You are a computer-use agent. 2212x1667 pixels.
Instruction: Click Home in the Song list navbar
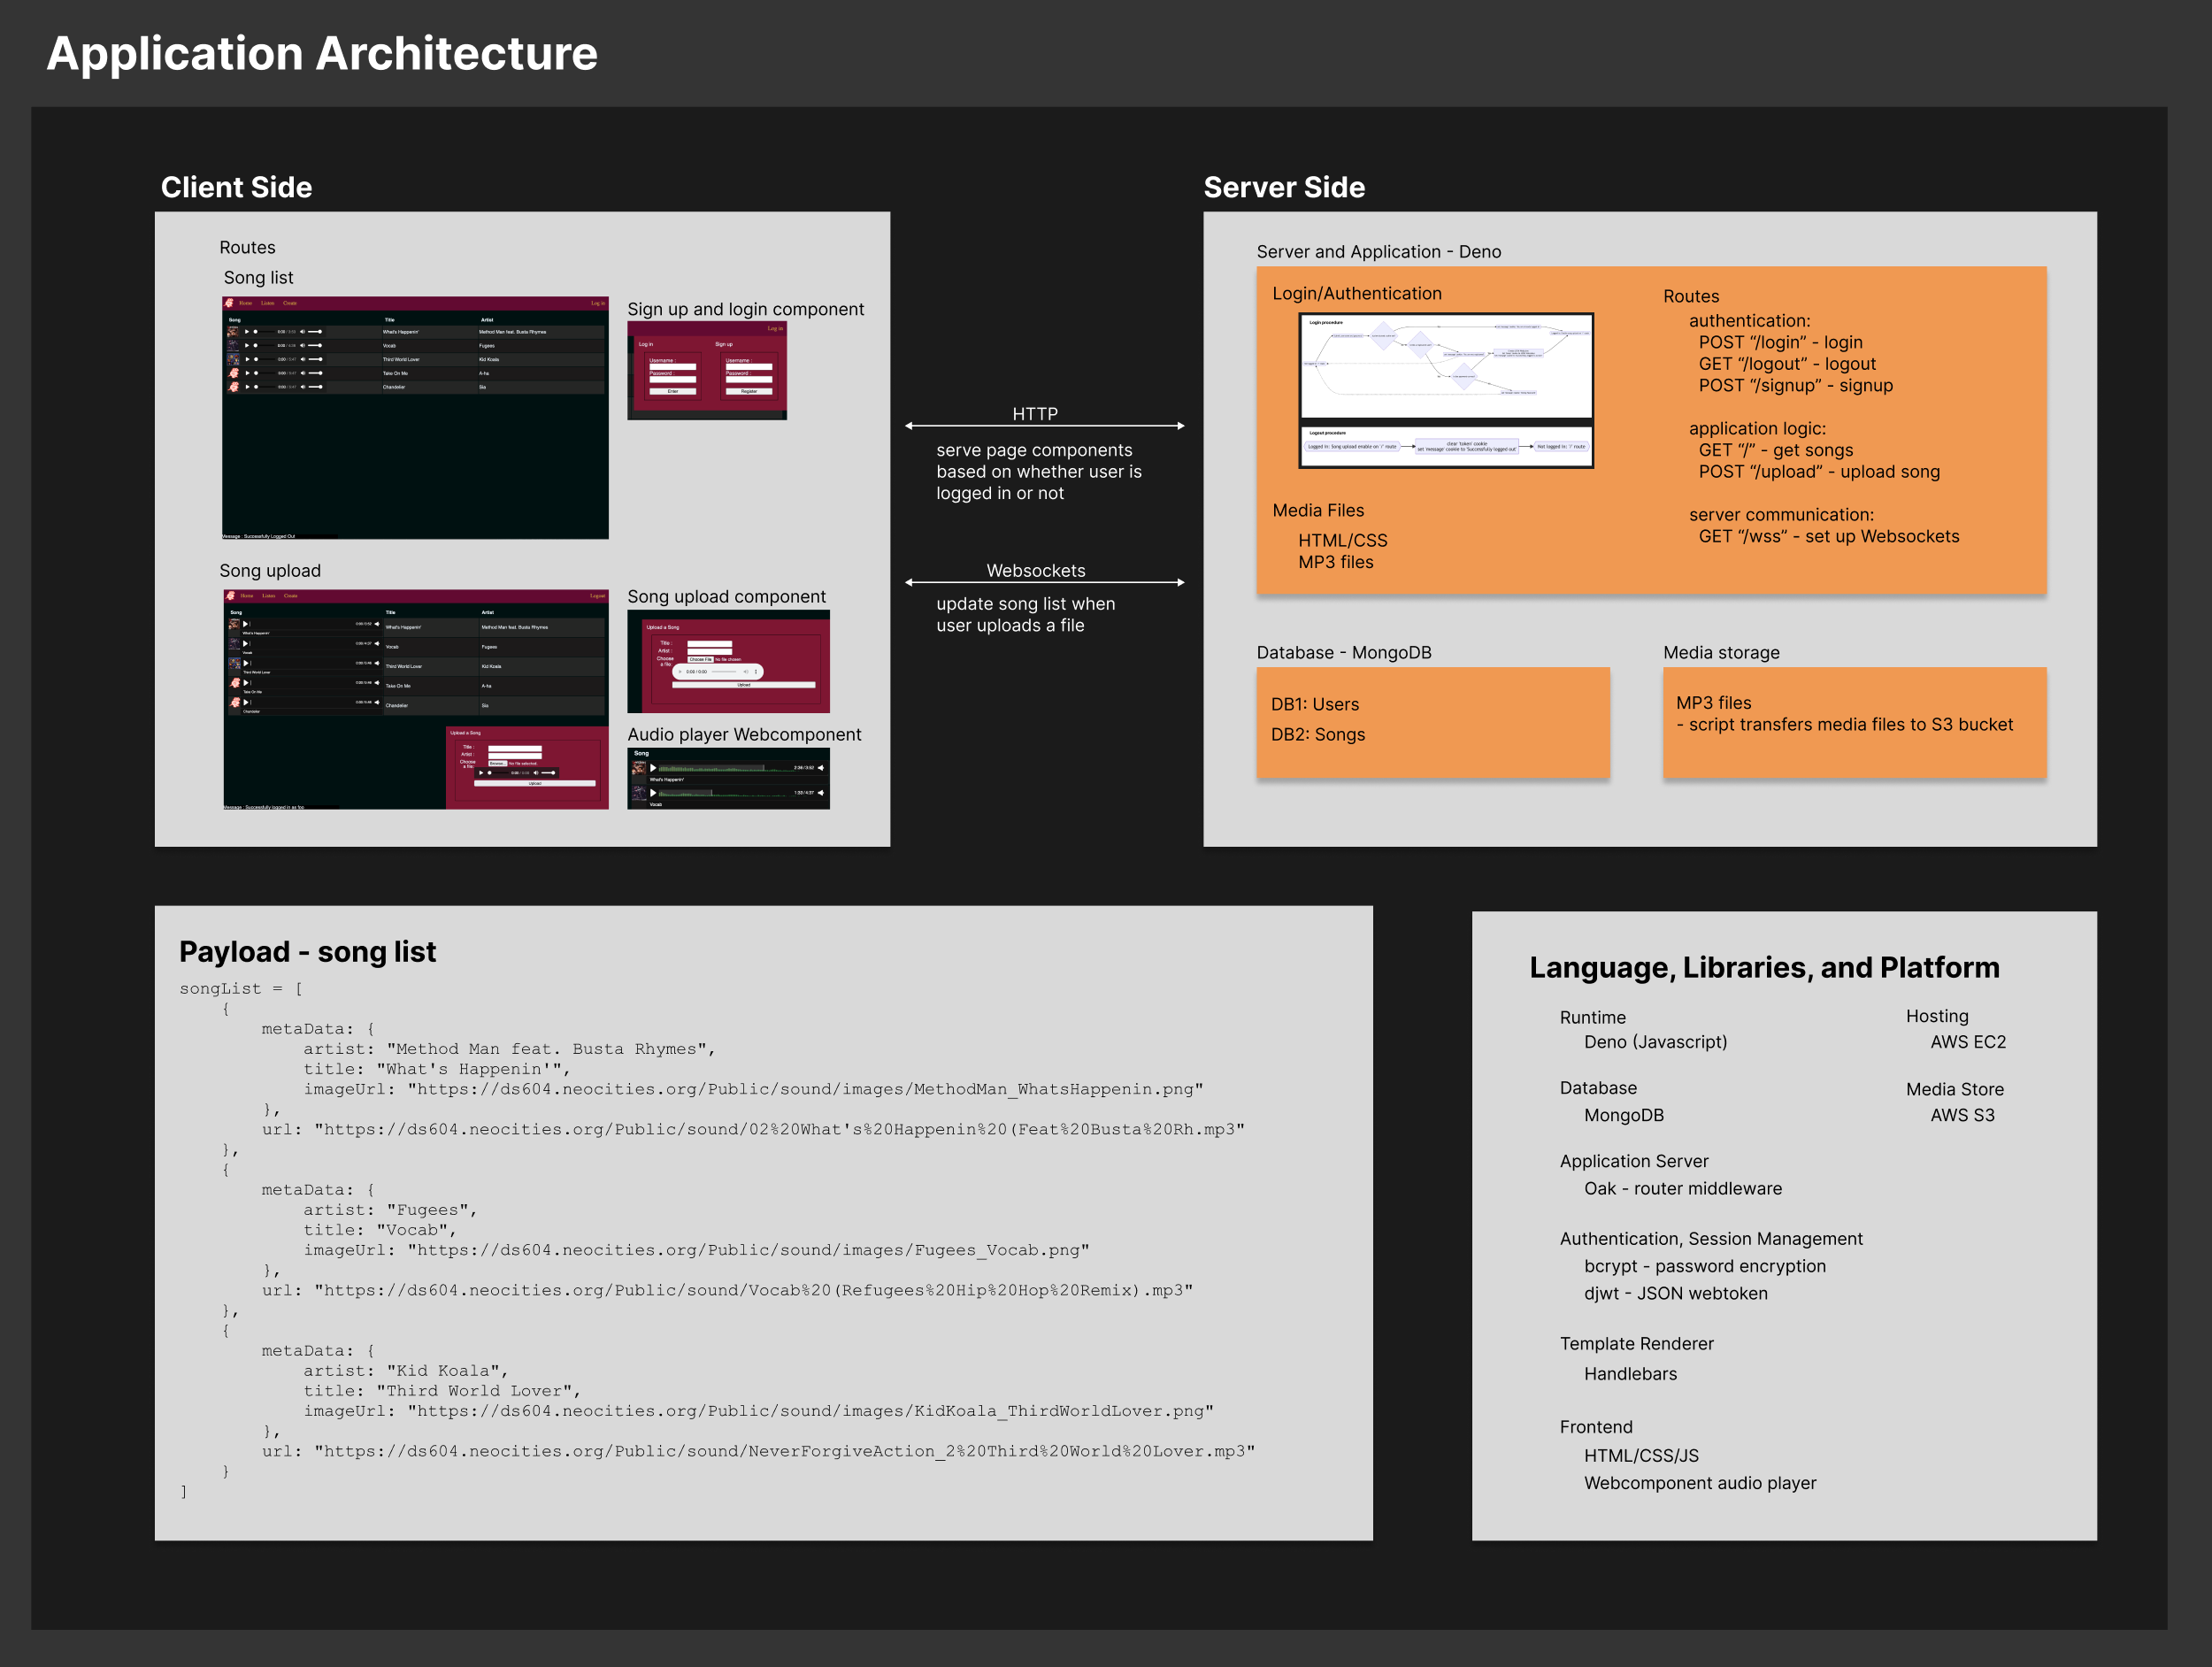coord(245,303)
